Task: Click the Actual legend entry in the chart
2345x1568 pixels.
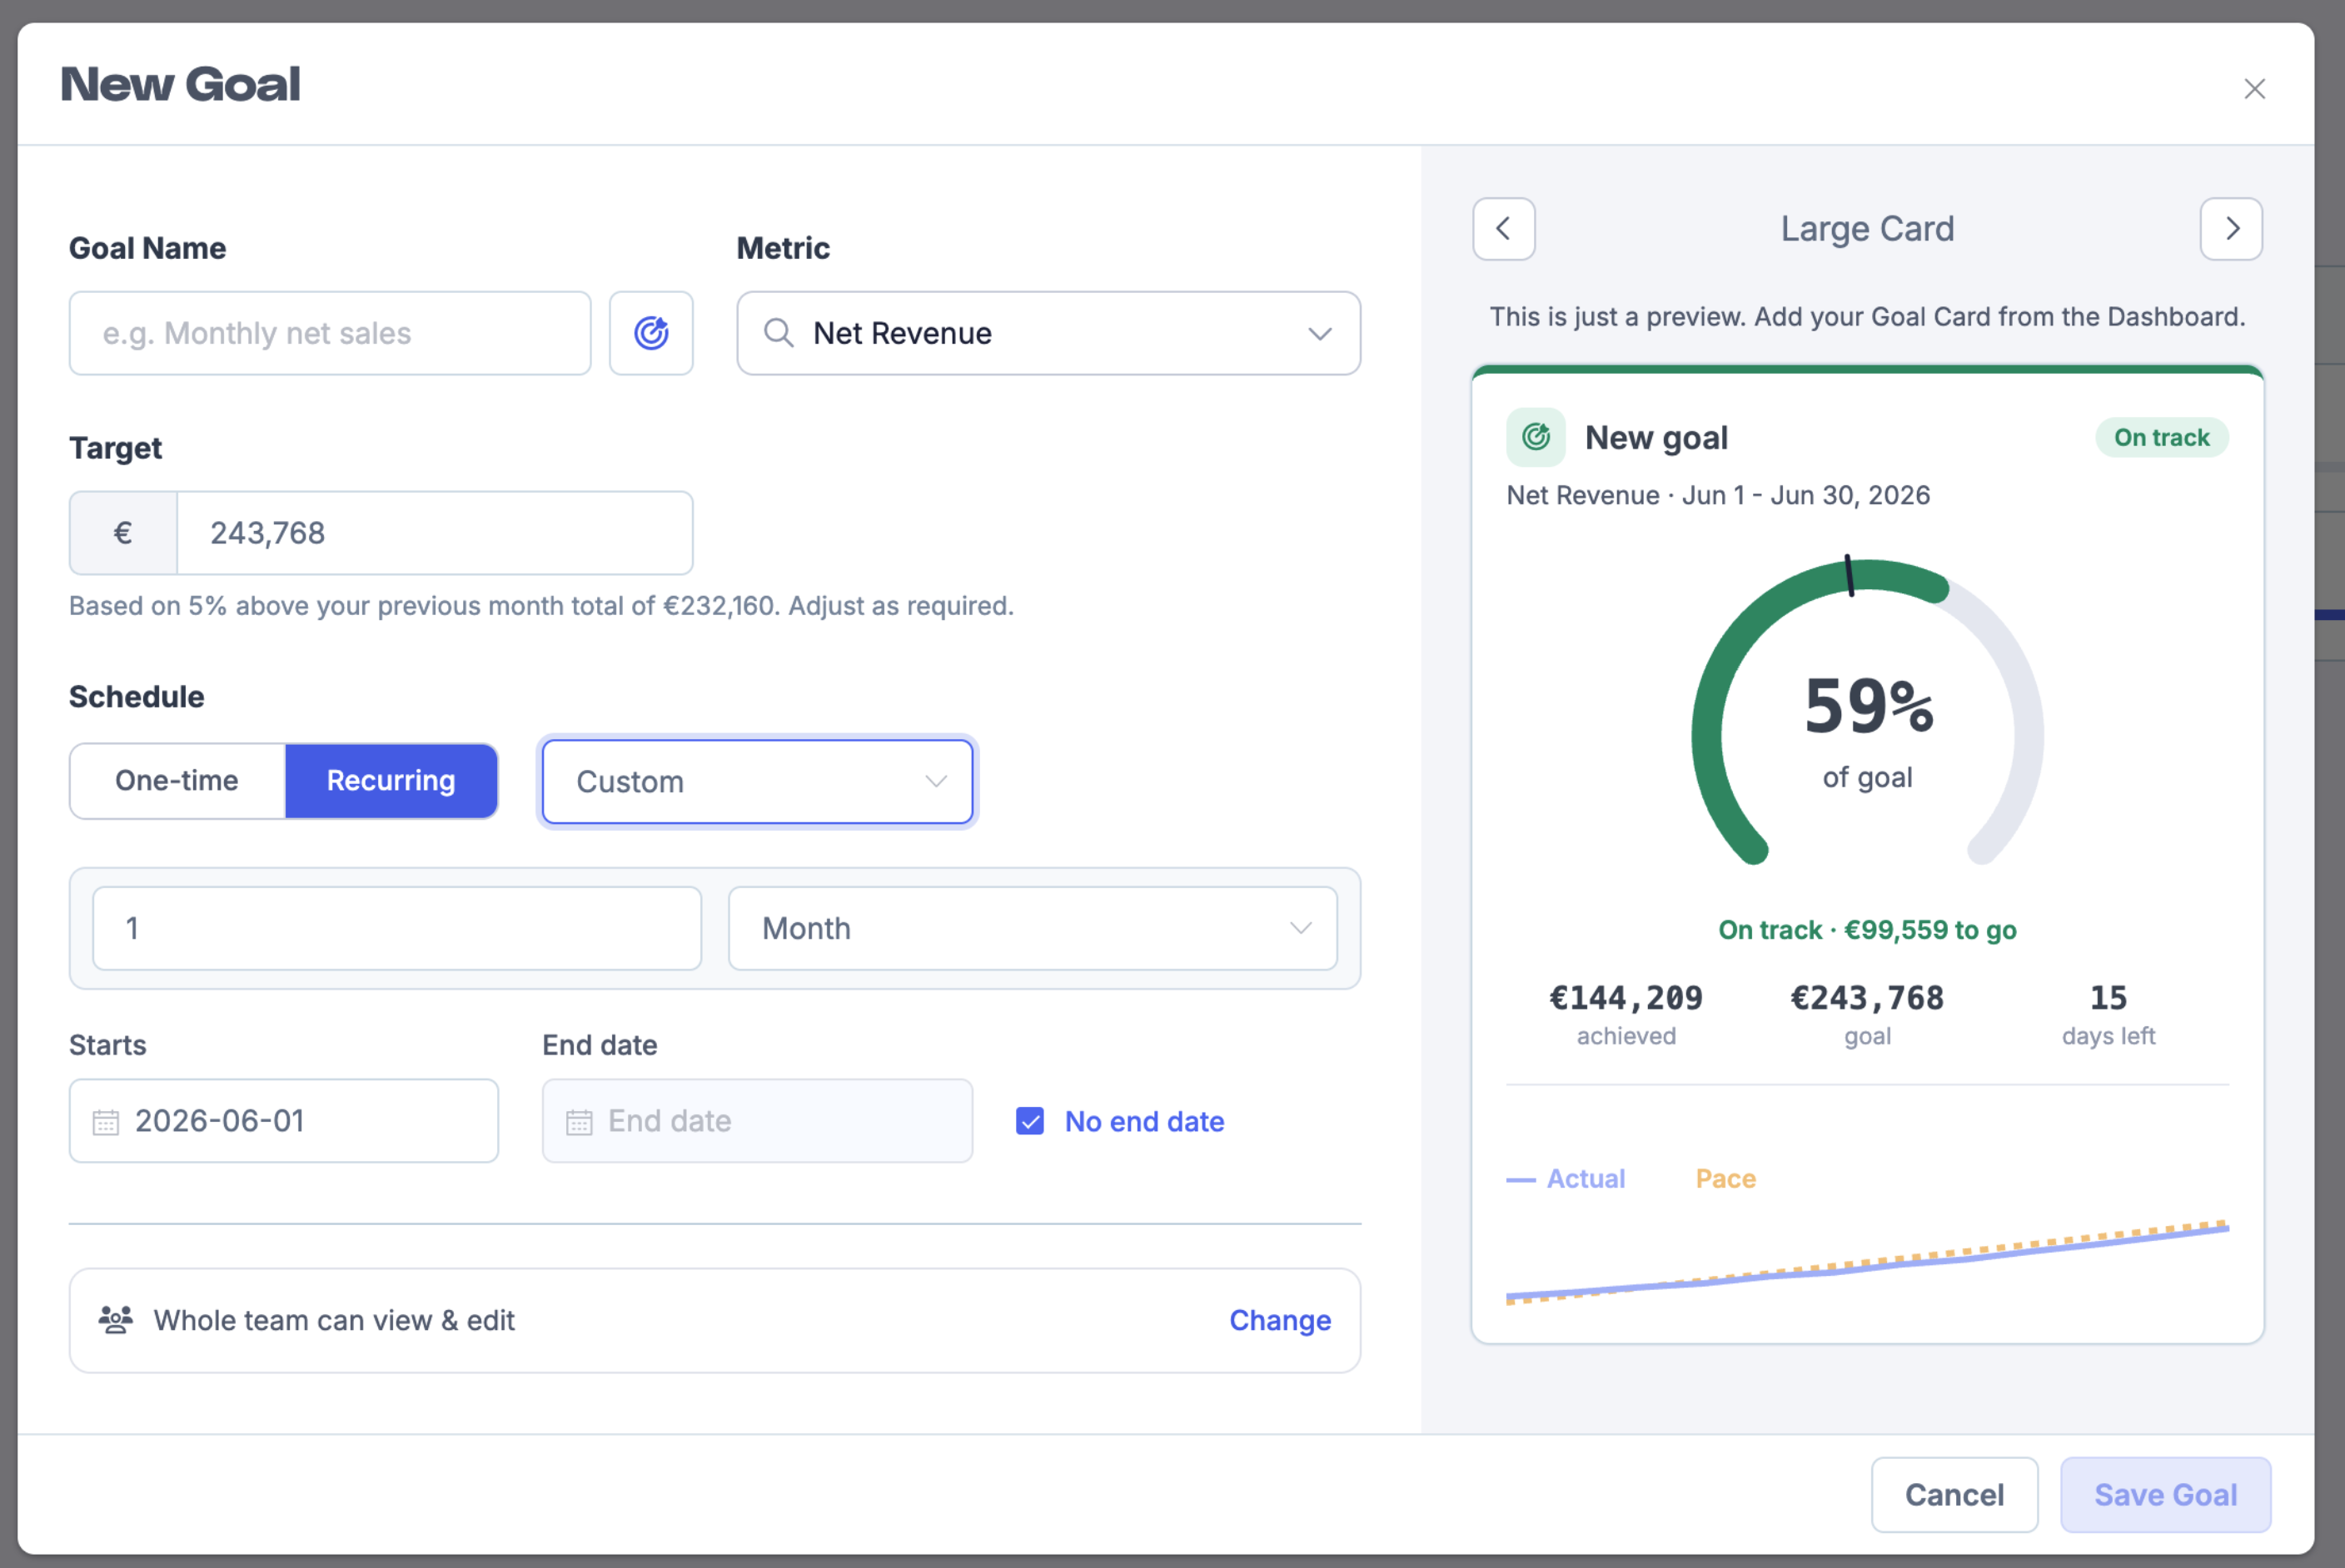Action: pyautogui.click(x=1566, y=1178)
